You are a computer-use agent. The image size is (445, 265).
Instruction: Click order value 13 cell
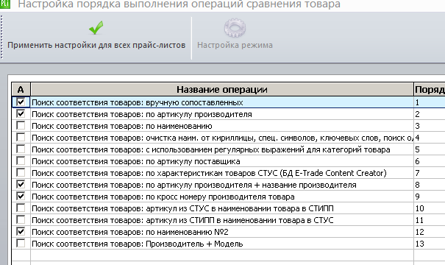[x=430, y=244]
